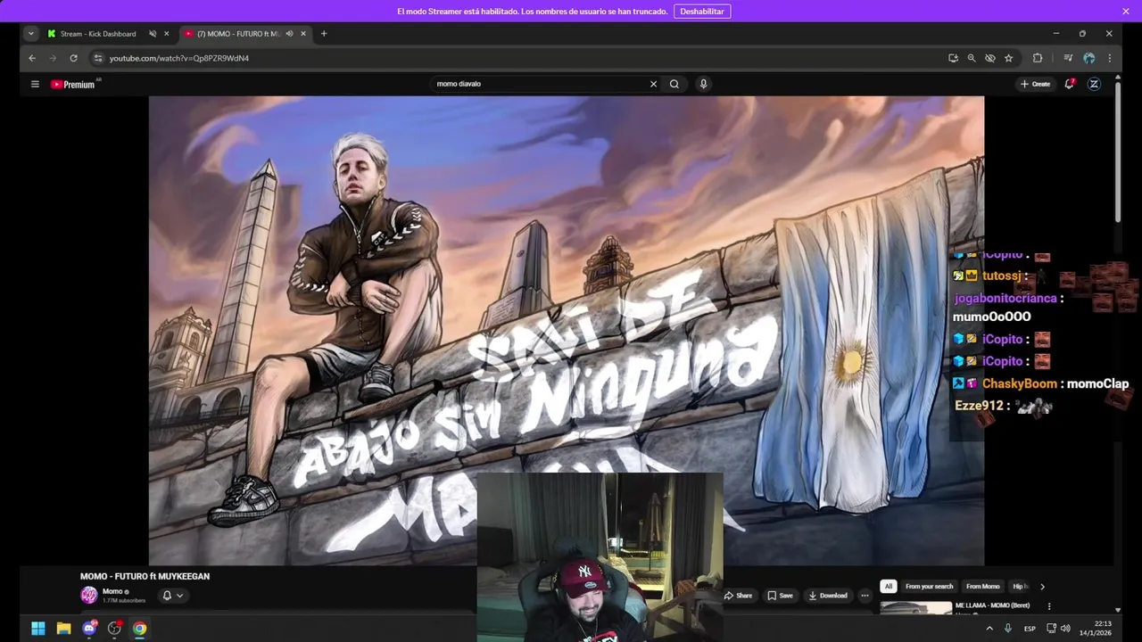
Task: Click the blocked tracking eye icon in address bar
Action: [990, 58]
